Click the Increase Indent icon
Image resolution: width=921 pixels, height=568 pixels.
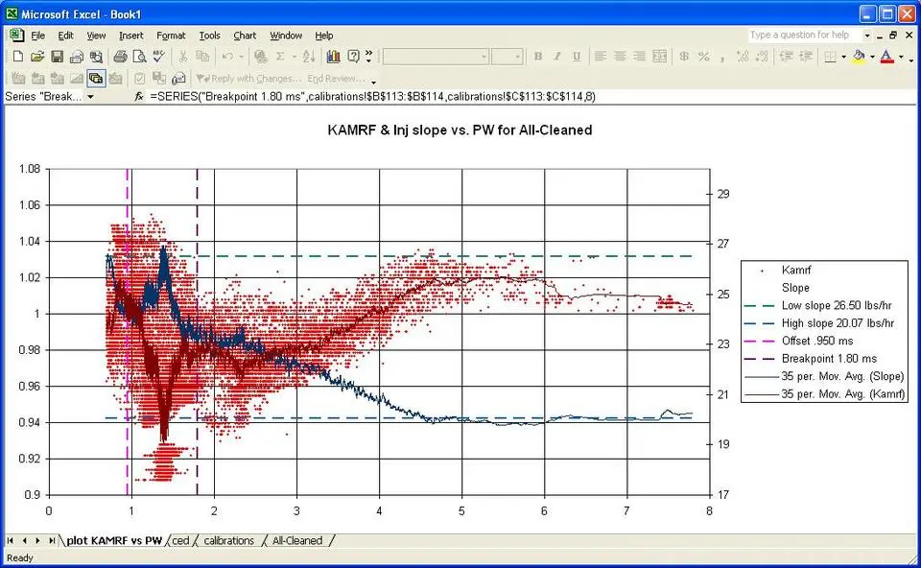(806, 57)
